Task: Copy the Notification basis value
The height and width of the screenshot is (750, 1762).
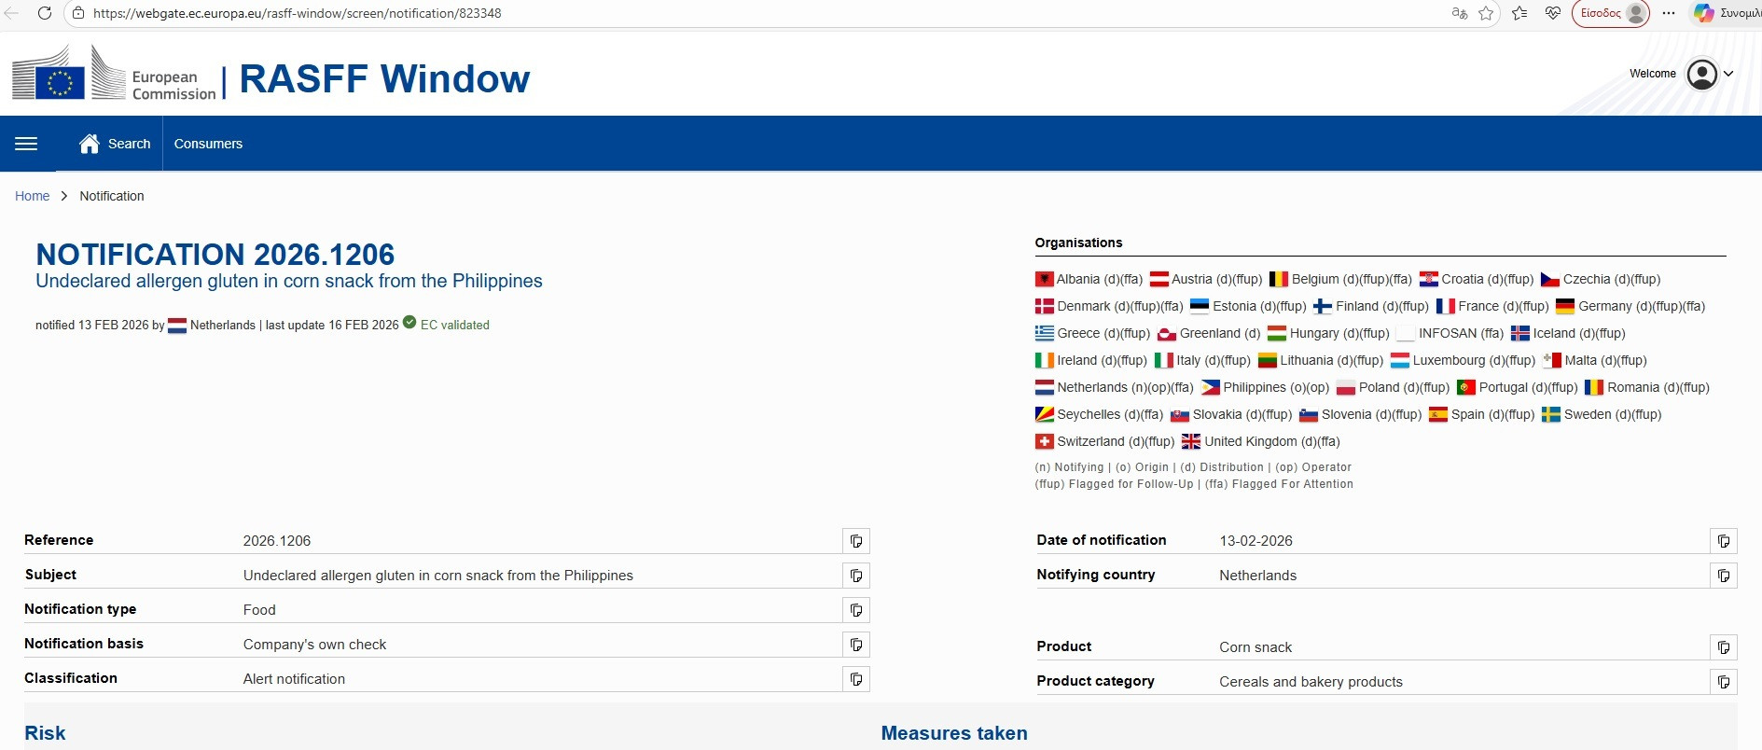Action: 856,645
